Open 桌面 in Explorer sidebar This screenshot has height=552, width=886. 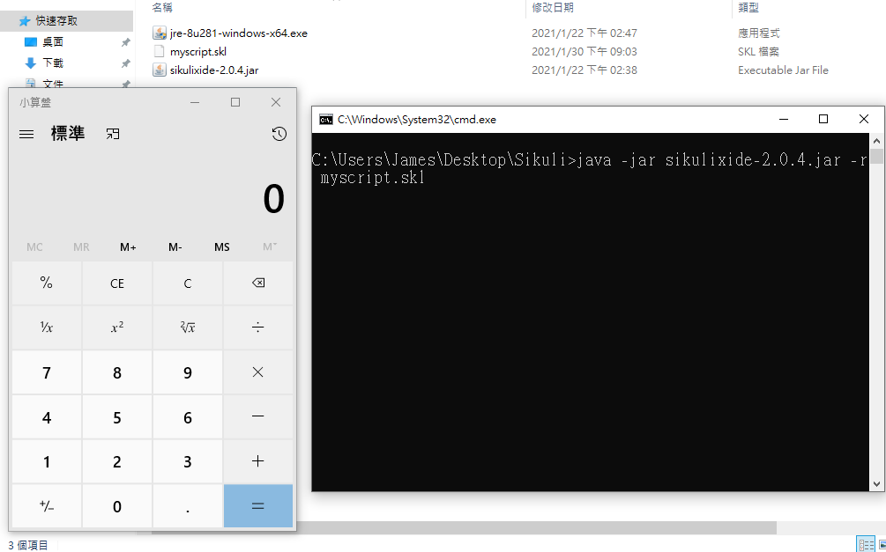click(53, 41)
